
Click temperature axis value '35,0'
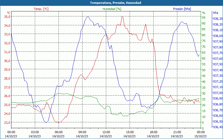click(7, 17)
